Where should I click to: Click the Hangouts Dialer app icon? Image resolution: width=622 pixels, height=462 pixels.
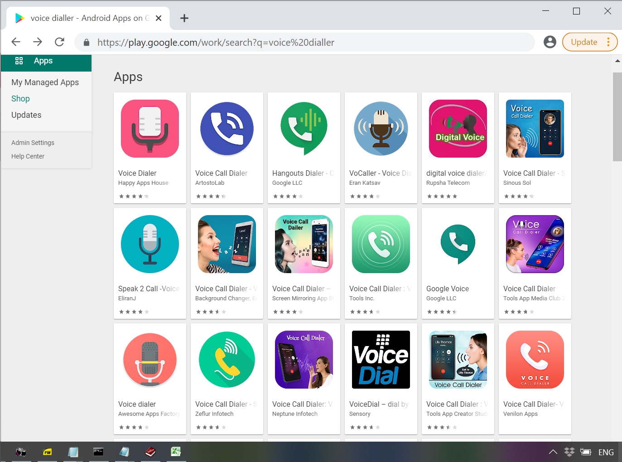[304, 129]
